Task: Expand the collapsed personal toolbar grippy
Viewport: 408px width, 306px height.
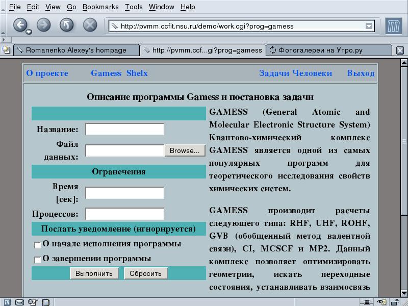Action: click(x=6, y=40)
